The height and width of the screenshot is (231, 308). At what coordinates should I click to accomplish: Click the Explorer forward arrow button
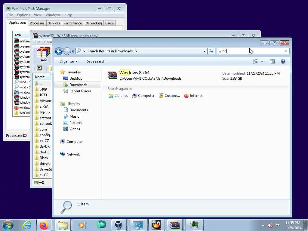(x=67, y=51)
